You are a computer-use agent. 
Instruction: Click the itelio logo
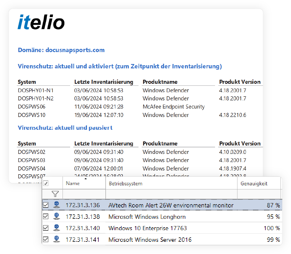(x=41, y=22)
